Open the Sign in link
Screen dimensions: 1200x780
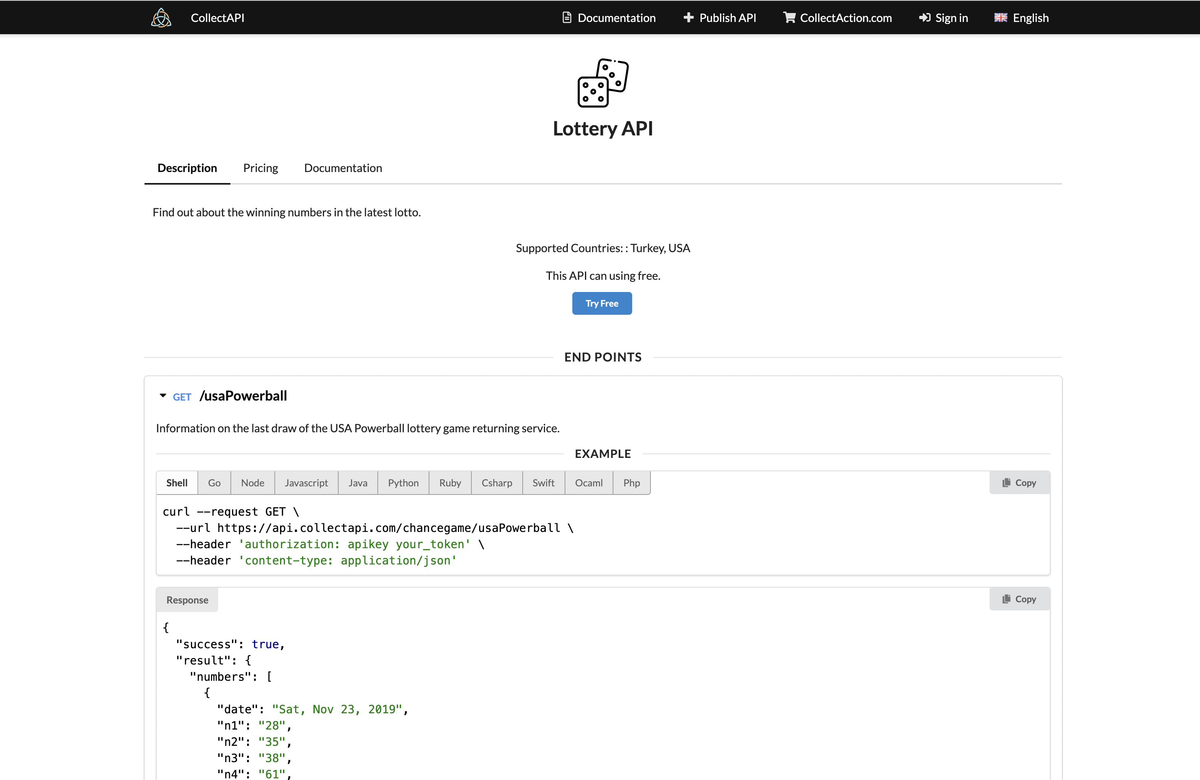point(951,17)
